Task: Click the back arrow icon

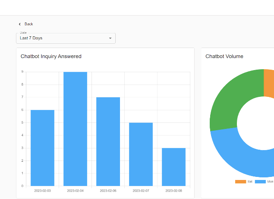Action: 20,24
